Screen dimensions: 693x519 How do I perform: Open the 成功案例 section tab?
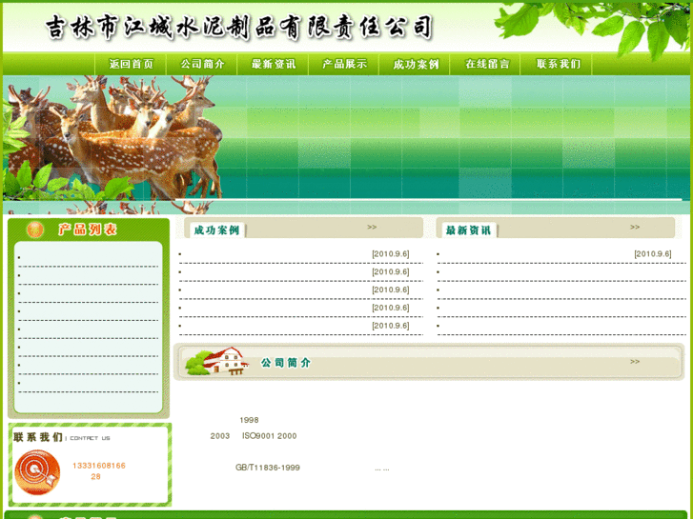[216, 230]
